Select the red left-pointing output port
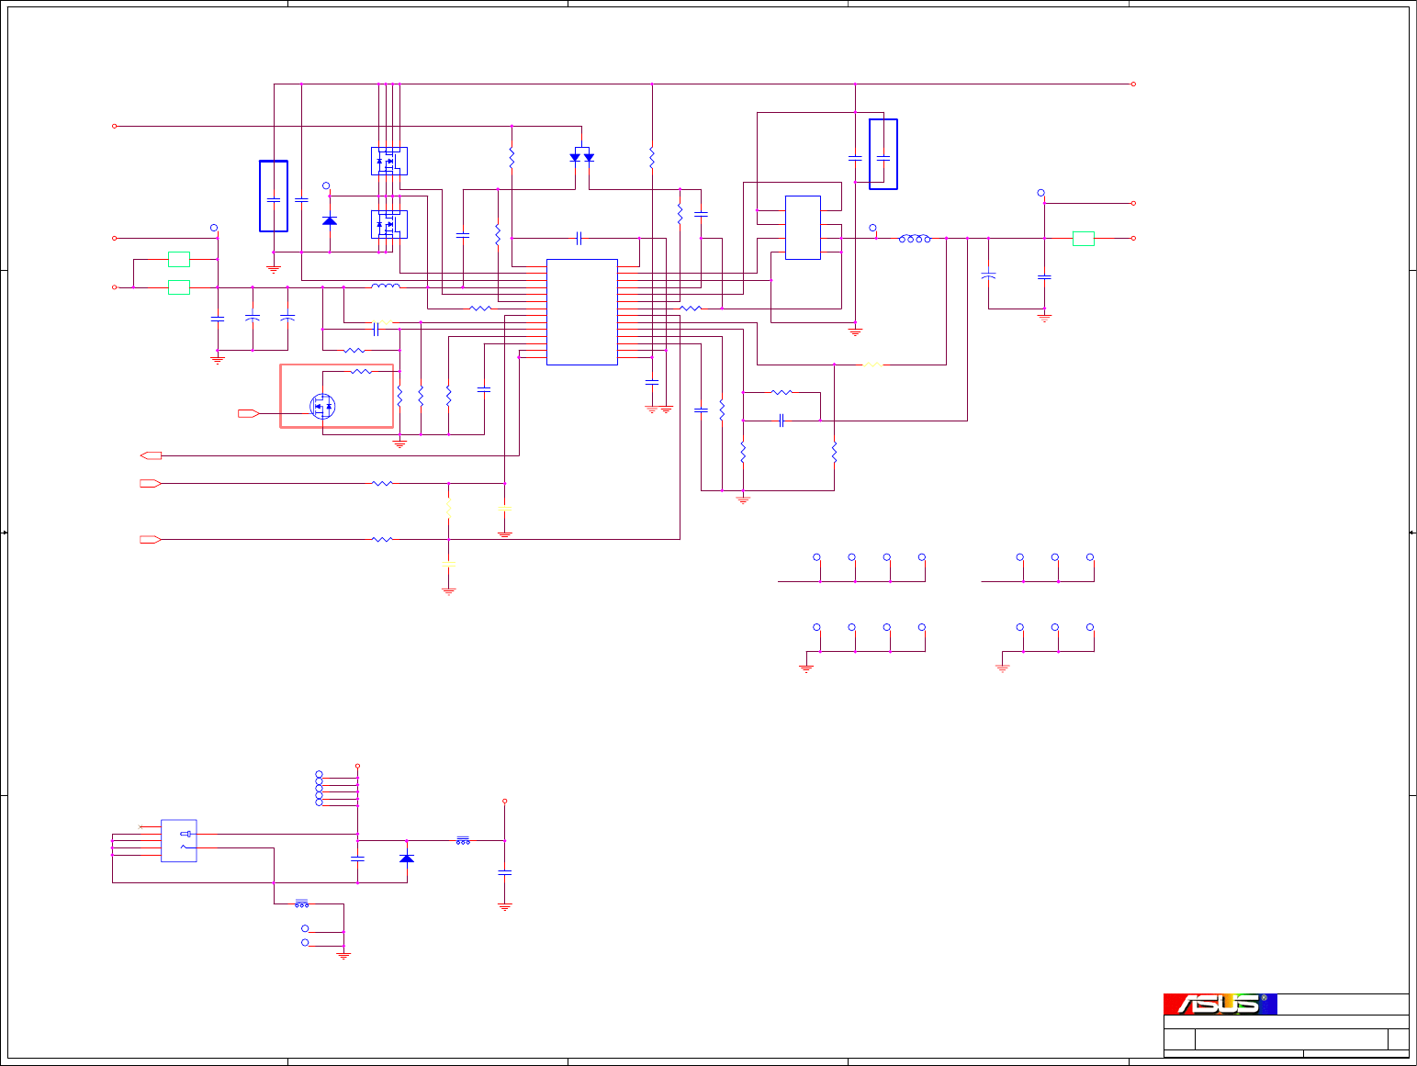Screen dimensions: 1417x1066 (151, 455)
